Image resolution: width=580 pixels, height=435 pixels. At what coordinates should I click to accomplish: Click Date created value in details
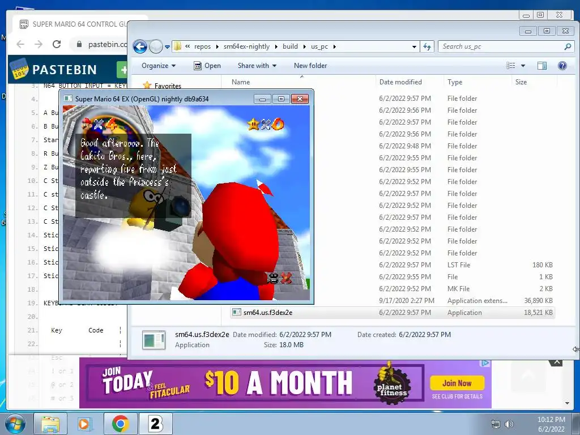point(425,334)
